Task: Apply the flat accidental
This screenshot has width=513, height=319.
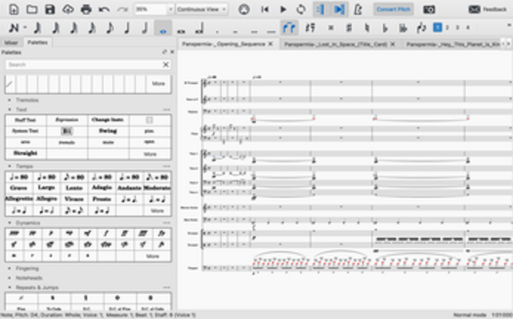Action: (x=385, y=27)
